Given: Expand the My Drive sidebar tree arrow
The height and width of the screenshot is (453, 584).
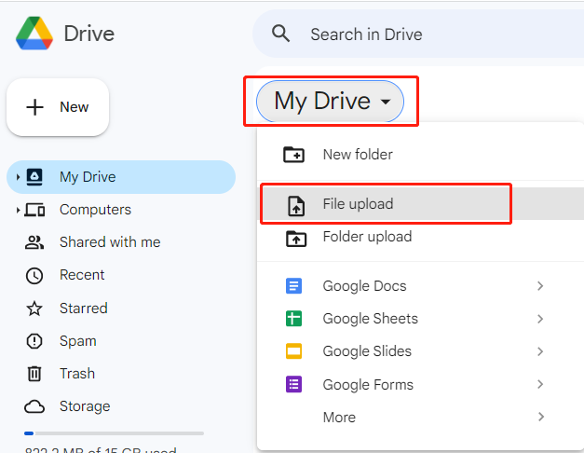Looking at the screenshot, I should point(18,177).
